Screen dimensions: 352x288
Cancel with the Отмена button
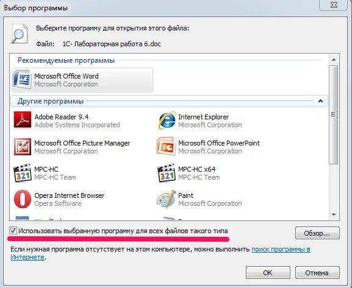point(317,273)
